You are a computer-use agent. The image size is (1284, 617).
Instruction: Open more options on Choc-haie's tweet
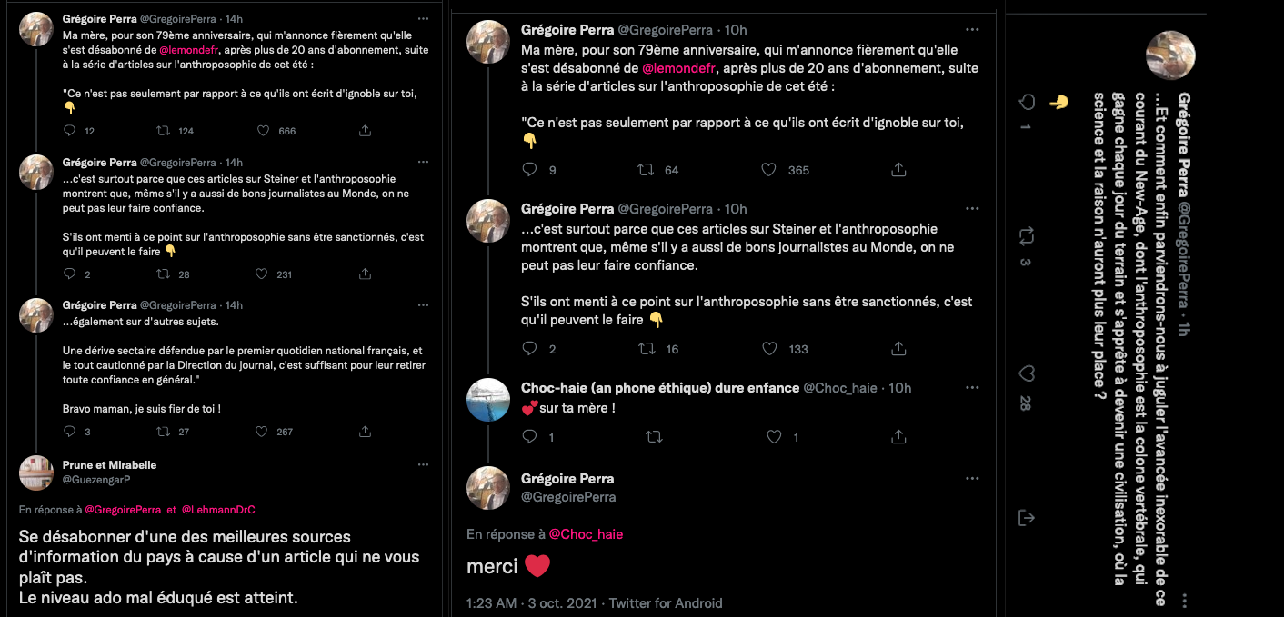[973, 387]
